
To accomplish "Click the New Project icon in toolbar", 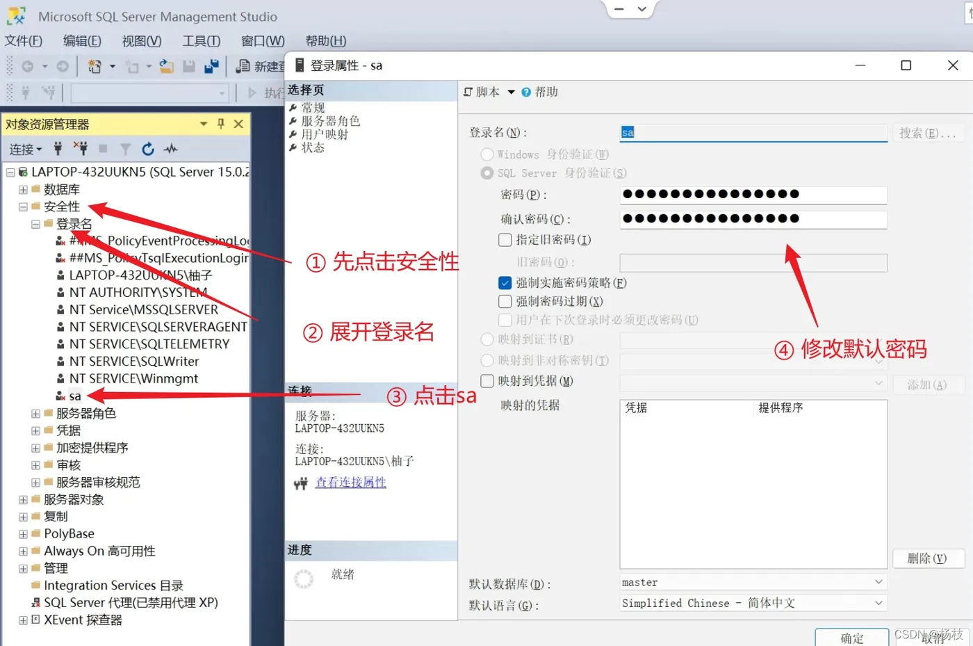I will click(x=95, y=66).
